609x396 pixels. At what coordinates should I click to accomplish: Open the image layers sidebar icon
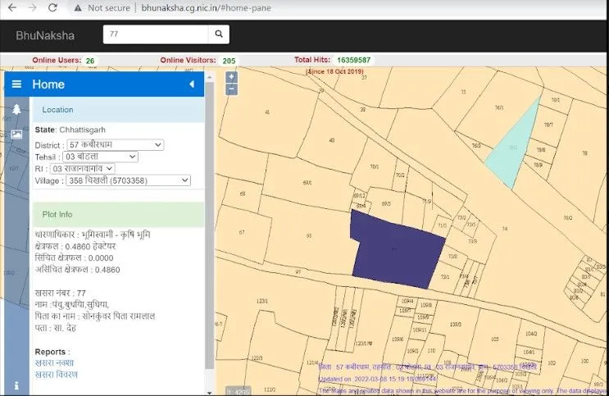point(16,134)
